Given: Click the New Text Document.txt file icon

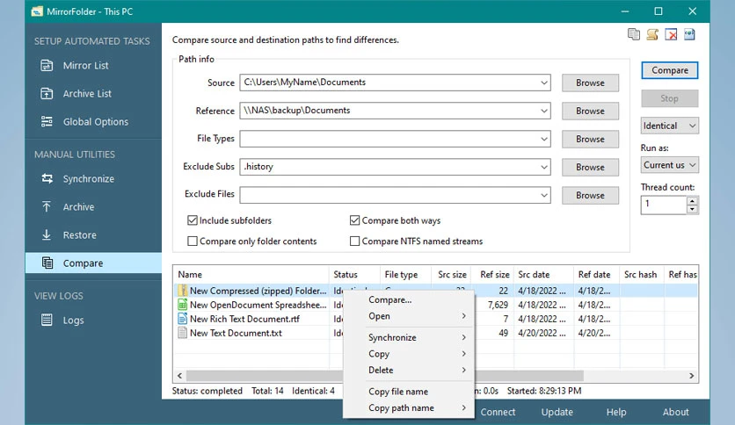Looking at the screenshot, I should point(182,333).
